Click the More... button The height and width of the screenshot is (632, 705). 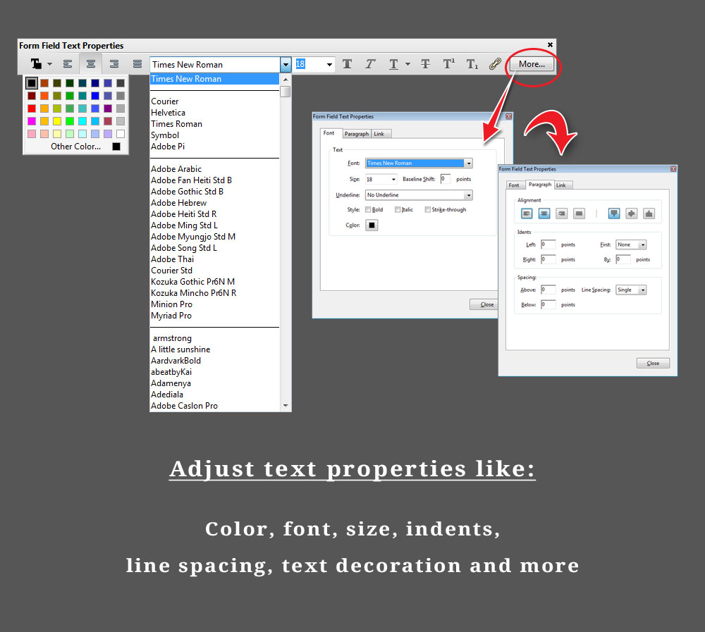click(532, 64)
